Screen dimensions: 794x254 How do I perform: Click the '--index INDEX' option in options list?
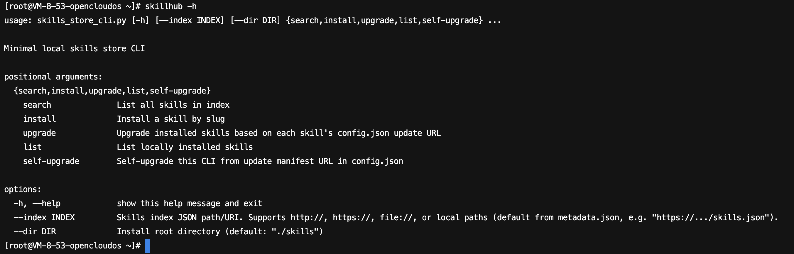[44, 218]
